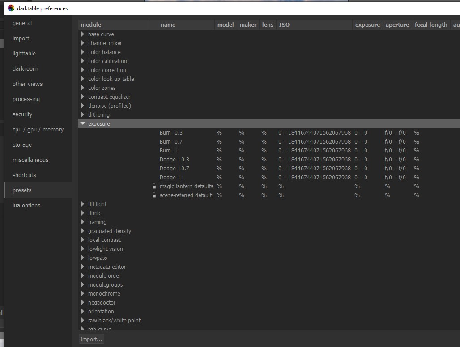
Task: Click the model column header
Action: [x=226, y=25]
